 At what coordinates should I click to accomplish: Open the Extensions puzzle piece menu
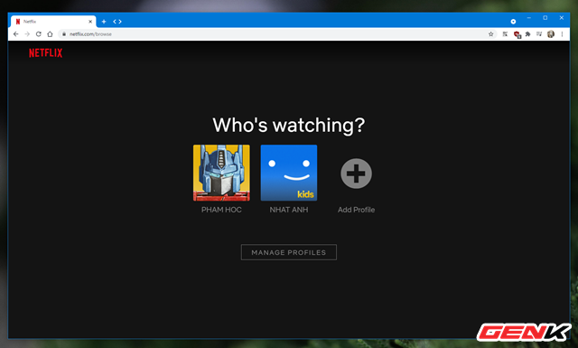(x=527, y=34)
